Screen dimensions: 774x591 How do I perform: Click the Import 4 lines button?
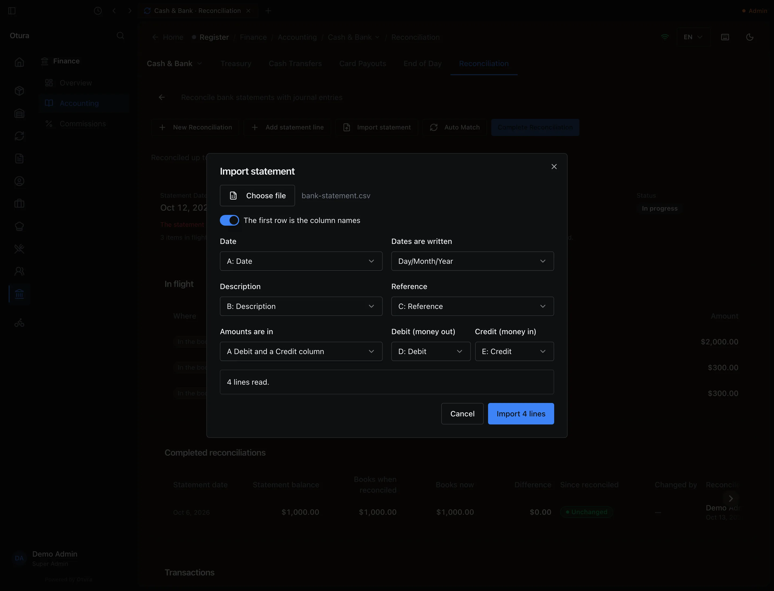point(521,414)
